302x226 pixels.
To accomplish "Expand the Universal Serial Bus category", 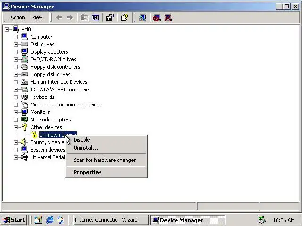I will pyautogui.click(x=16, y=157).
